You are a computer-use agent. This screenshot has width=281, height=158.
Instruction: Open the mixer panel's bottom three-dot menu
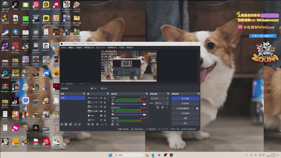point(117,124)
